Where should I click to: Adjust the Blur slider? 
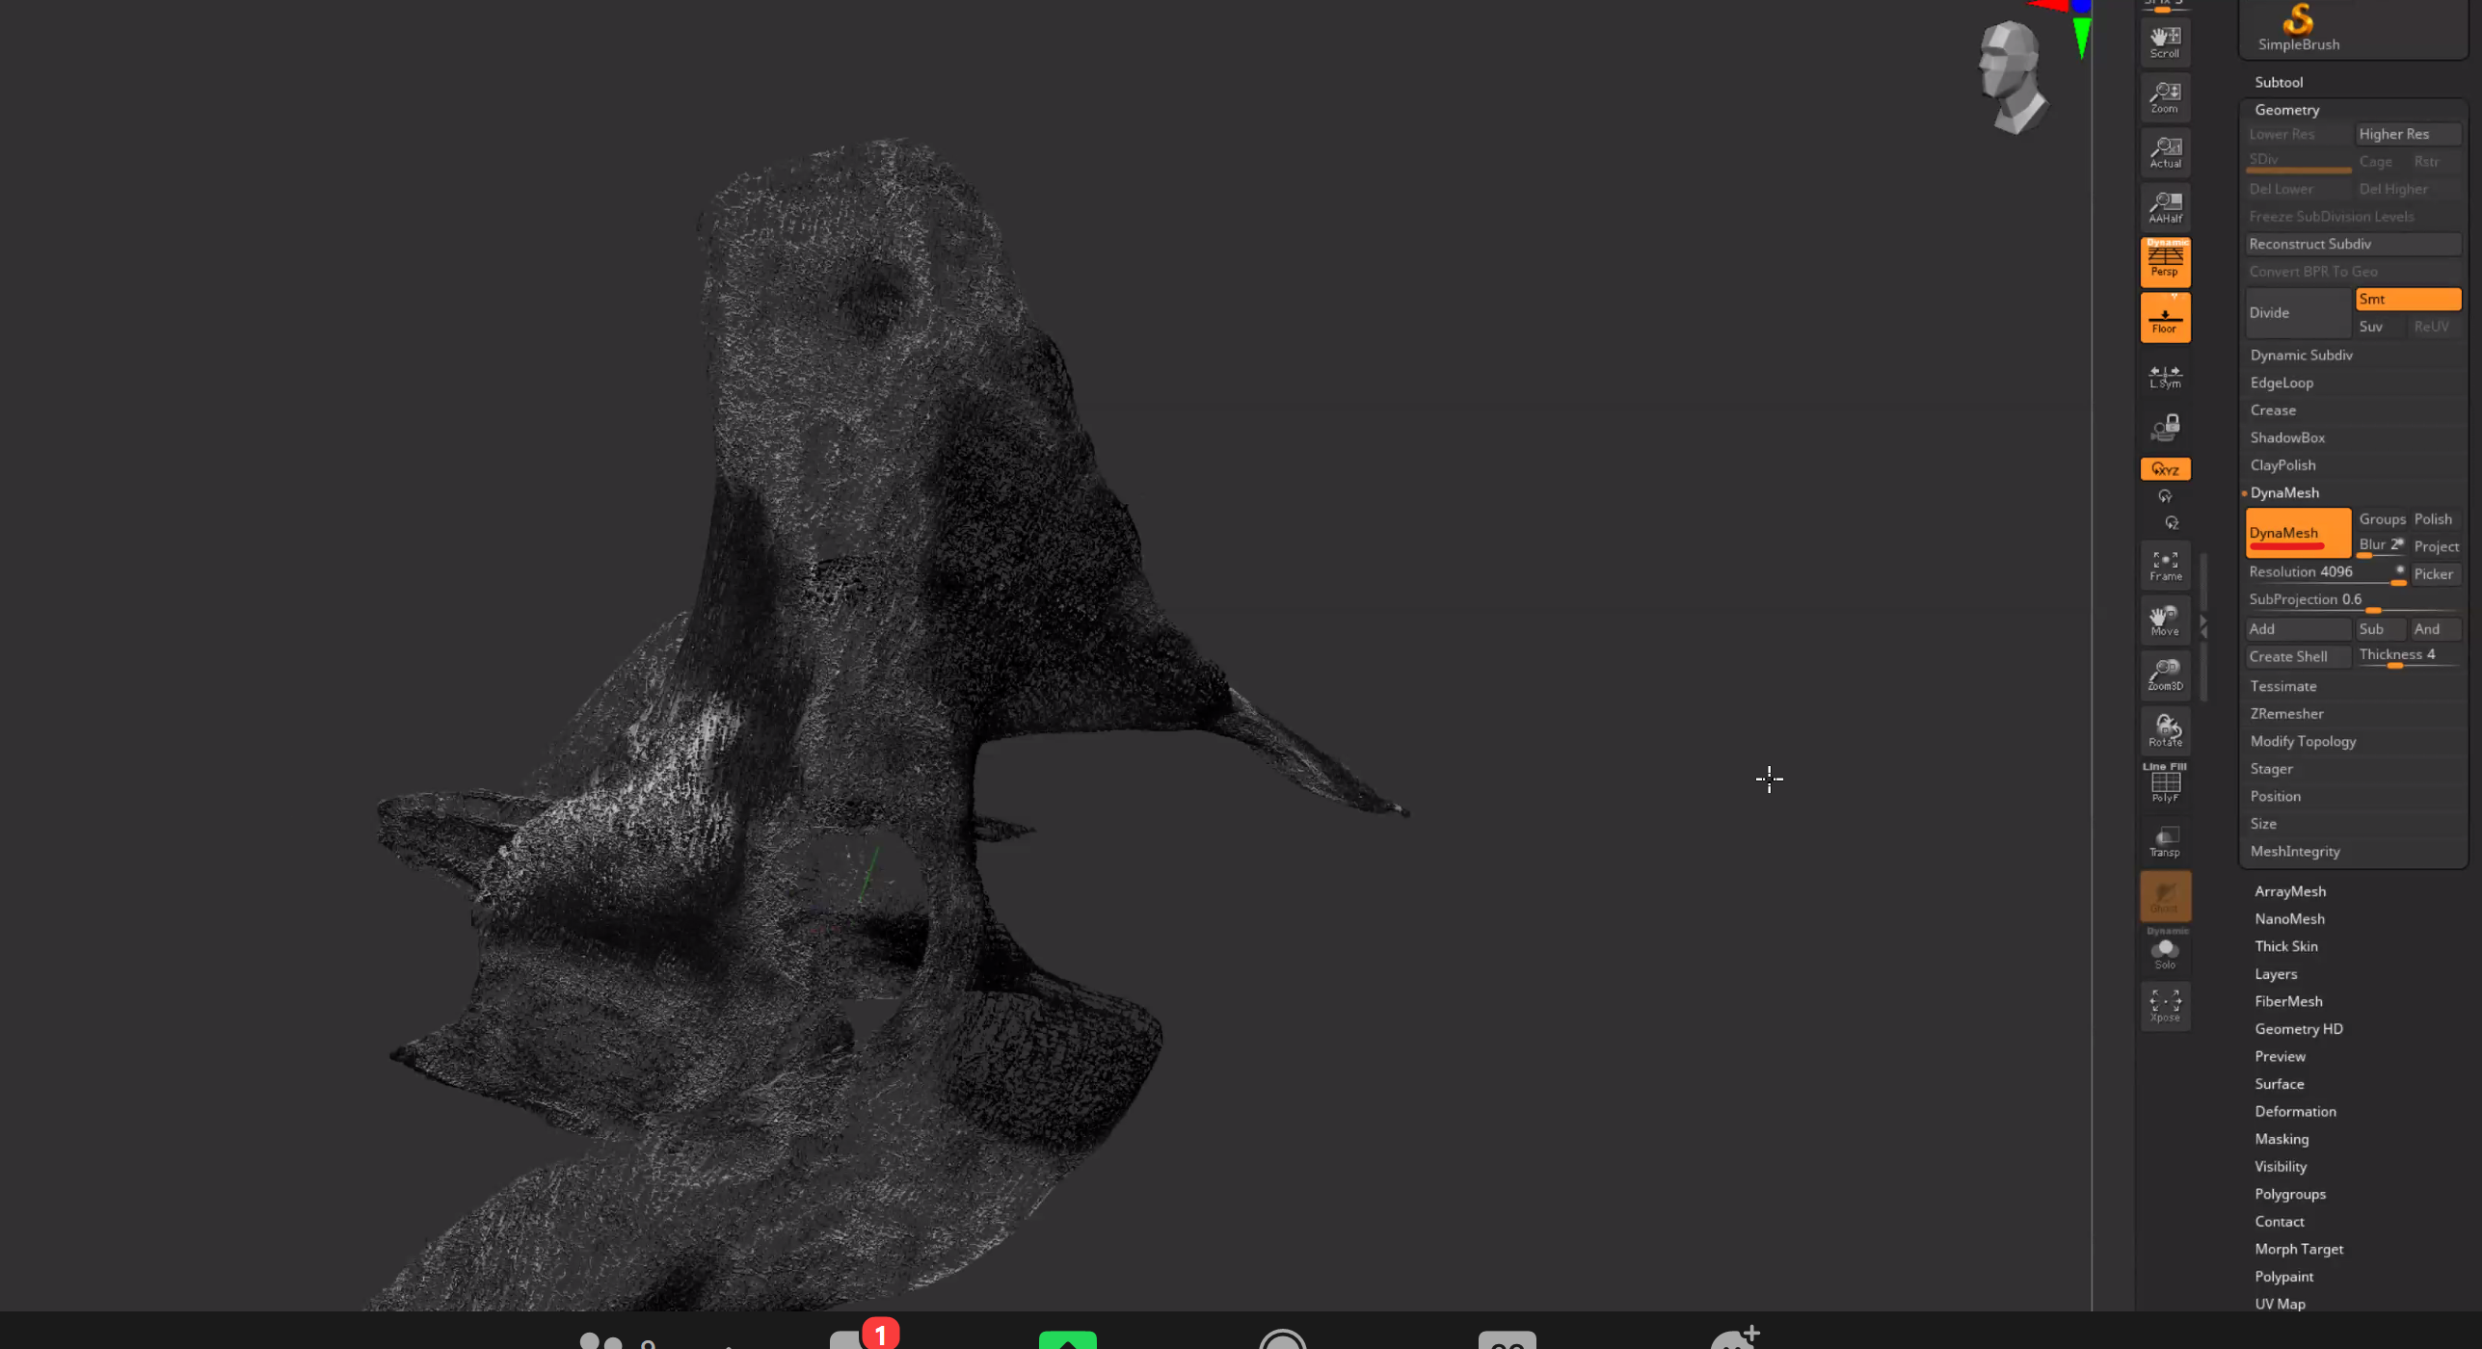click(x=2381, y=546)
